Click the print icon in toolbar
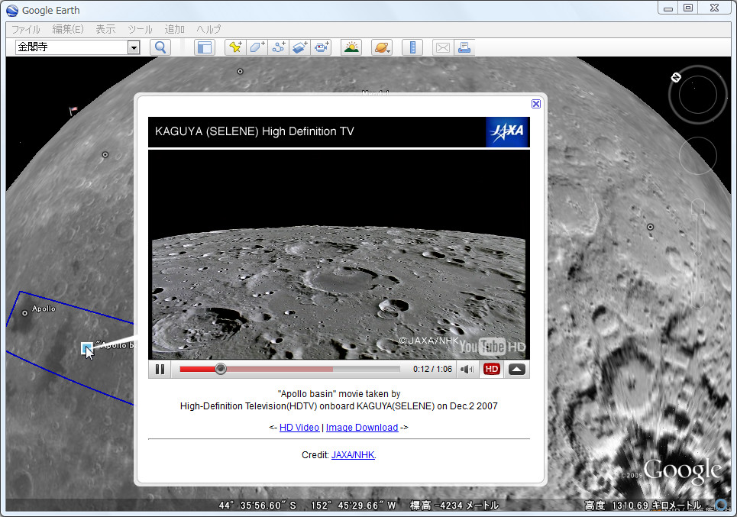Viewport: 737px width, 517px height. (464, 47)
